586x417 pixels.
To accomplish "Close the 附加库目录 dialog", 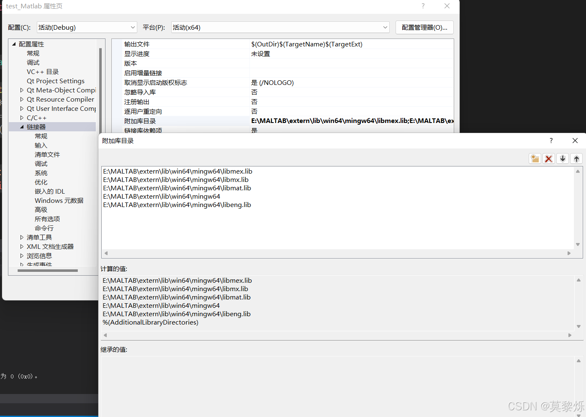I will click(x=575, y=141).
